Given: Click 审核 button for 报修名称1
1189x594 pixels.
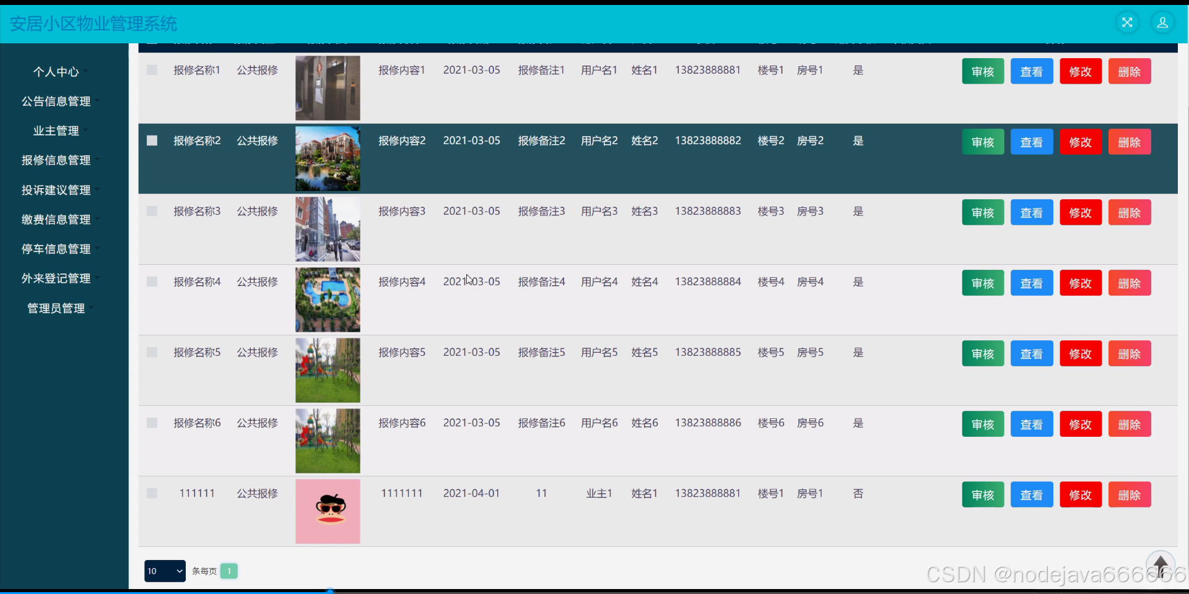Looking at the screenshot, I should (983, 71).
